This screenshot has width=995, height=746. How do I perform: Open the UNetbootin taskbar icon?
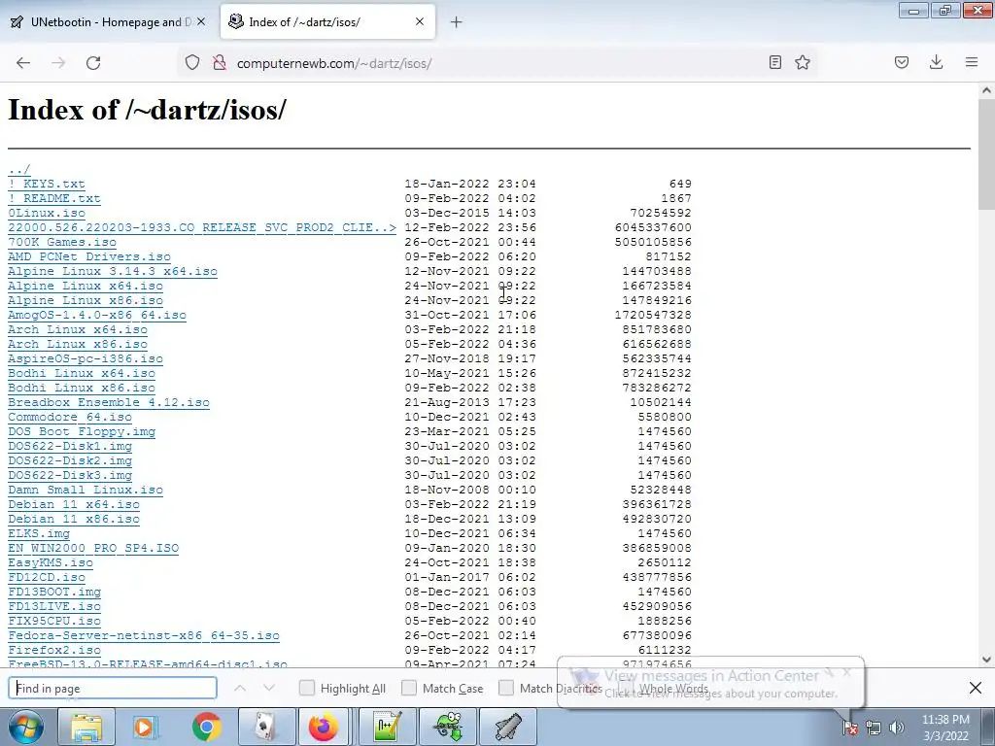507,727
